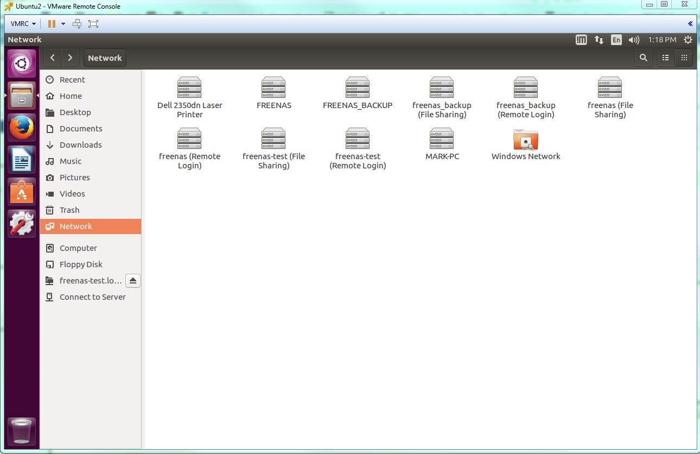Image resolution: width=700 pixels, height=454 pixels.
Task: Open the Trash launcher icon
Action: coord(22,432)
